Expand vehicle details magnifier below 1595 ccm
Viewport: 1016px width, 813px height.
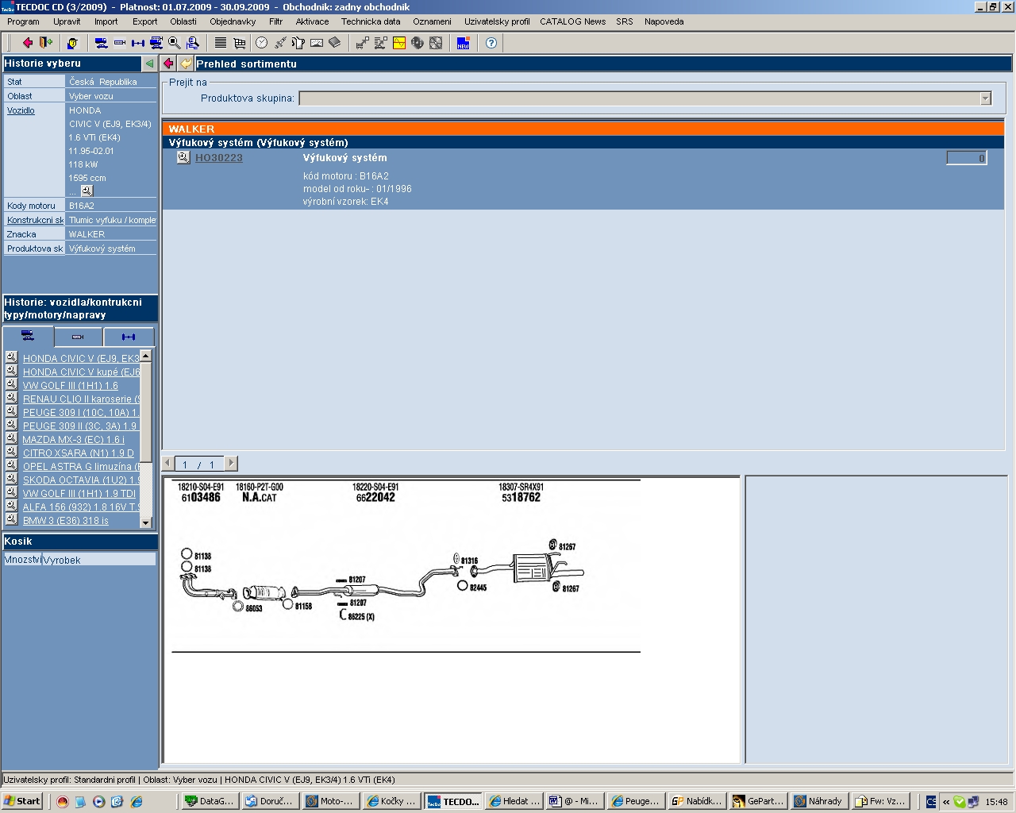pyautogui.click(x=87, y=191)
